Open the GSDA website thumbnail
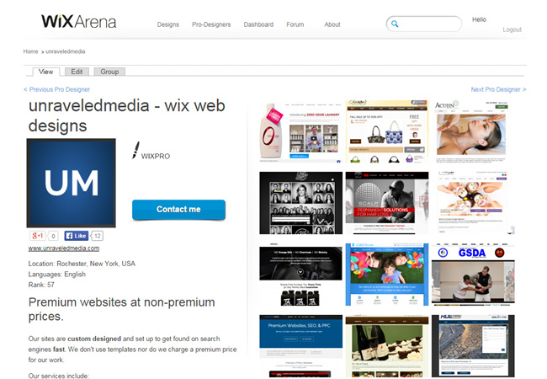Viewport: 547px width, 379px height. tap(473, 274)
